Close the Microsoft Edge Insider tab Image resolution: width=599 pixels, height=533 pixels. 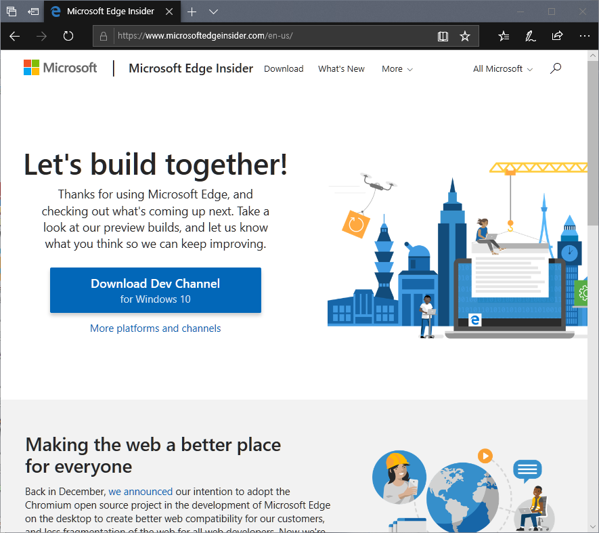169,12
